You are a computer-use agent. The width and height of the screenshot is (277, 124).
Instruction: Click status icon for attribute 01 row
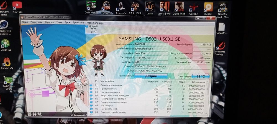point(91,85)
